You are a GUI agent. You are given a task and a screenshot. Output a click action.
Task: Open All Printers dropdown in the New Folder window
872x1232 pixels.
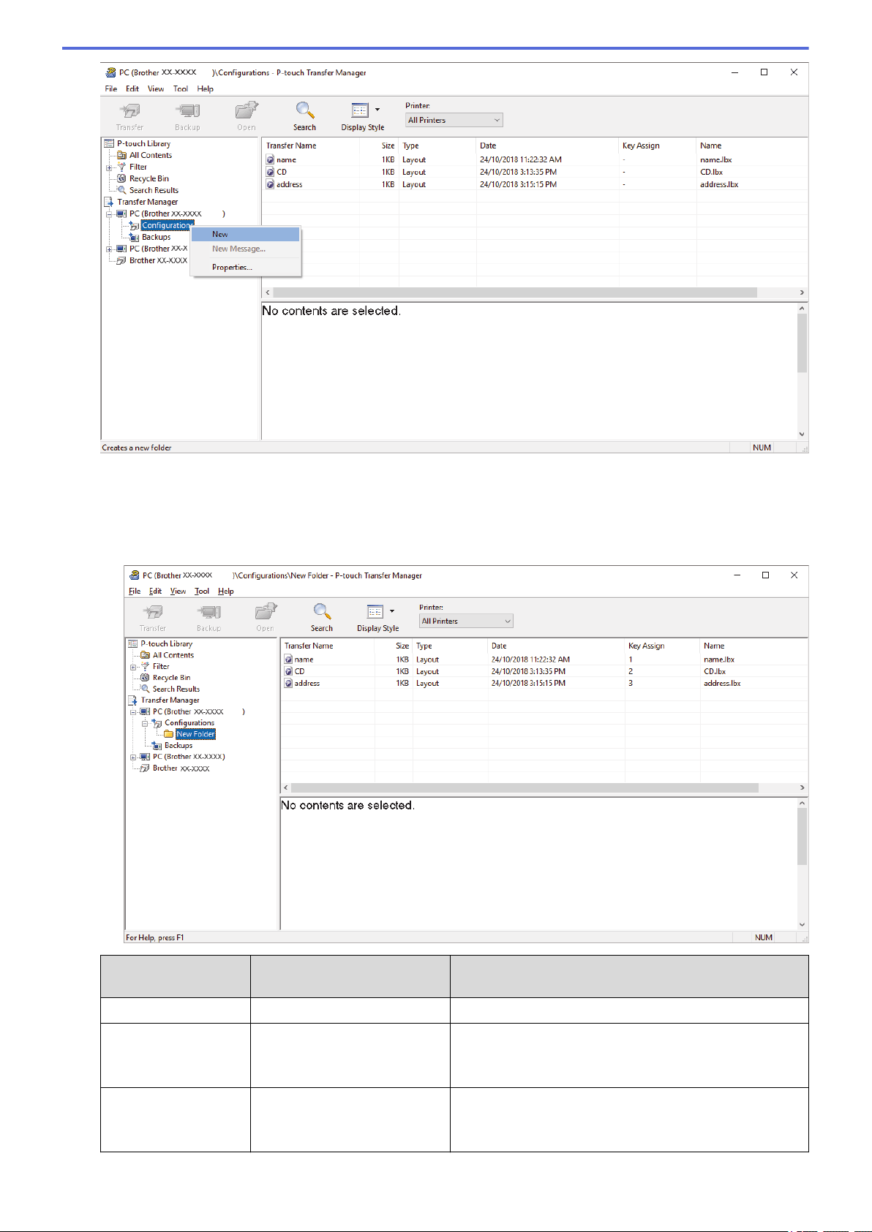click(466, 621)
